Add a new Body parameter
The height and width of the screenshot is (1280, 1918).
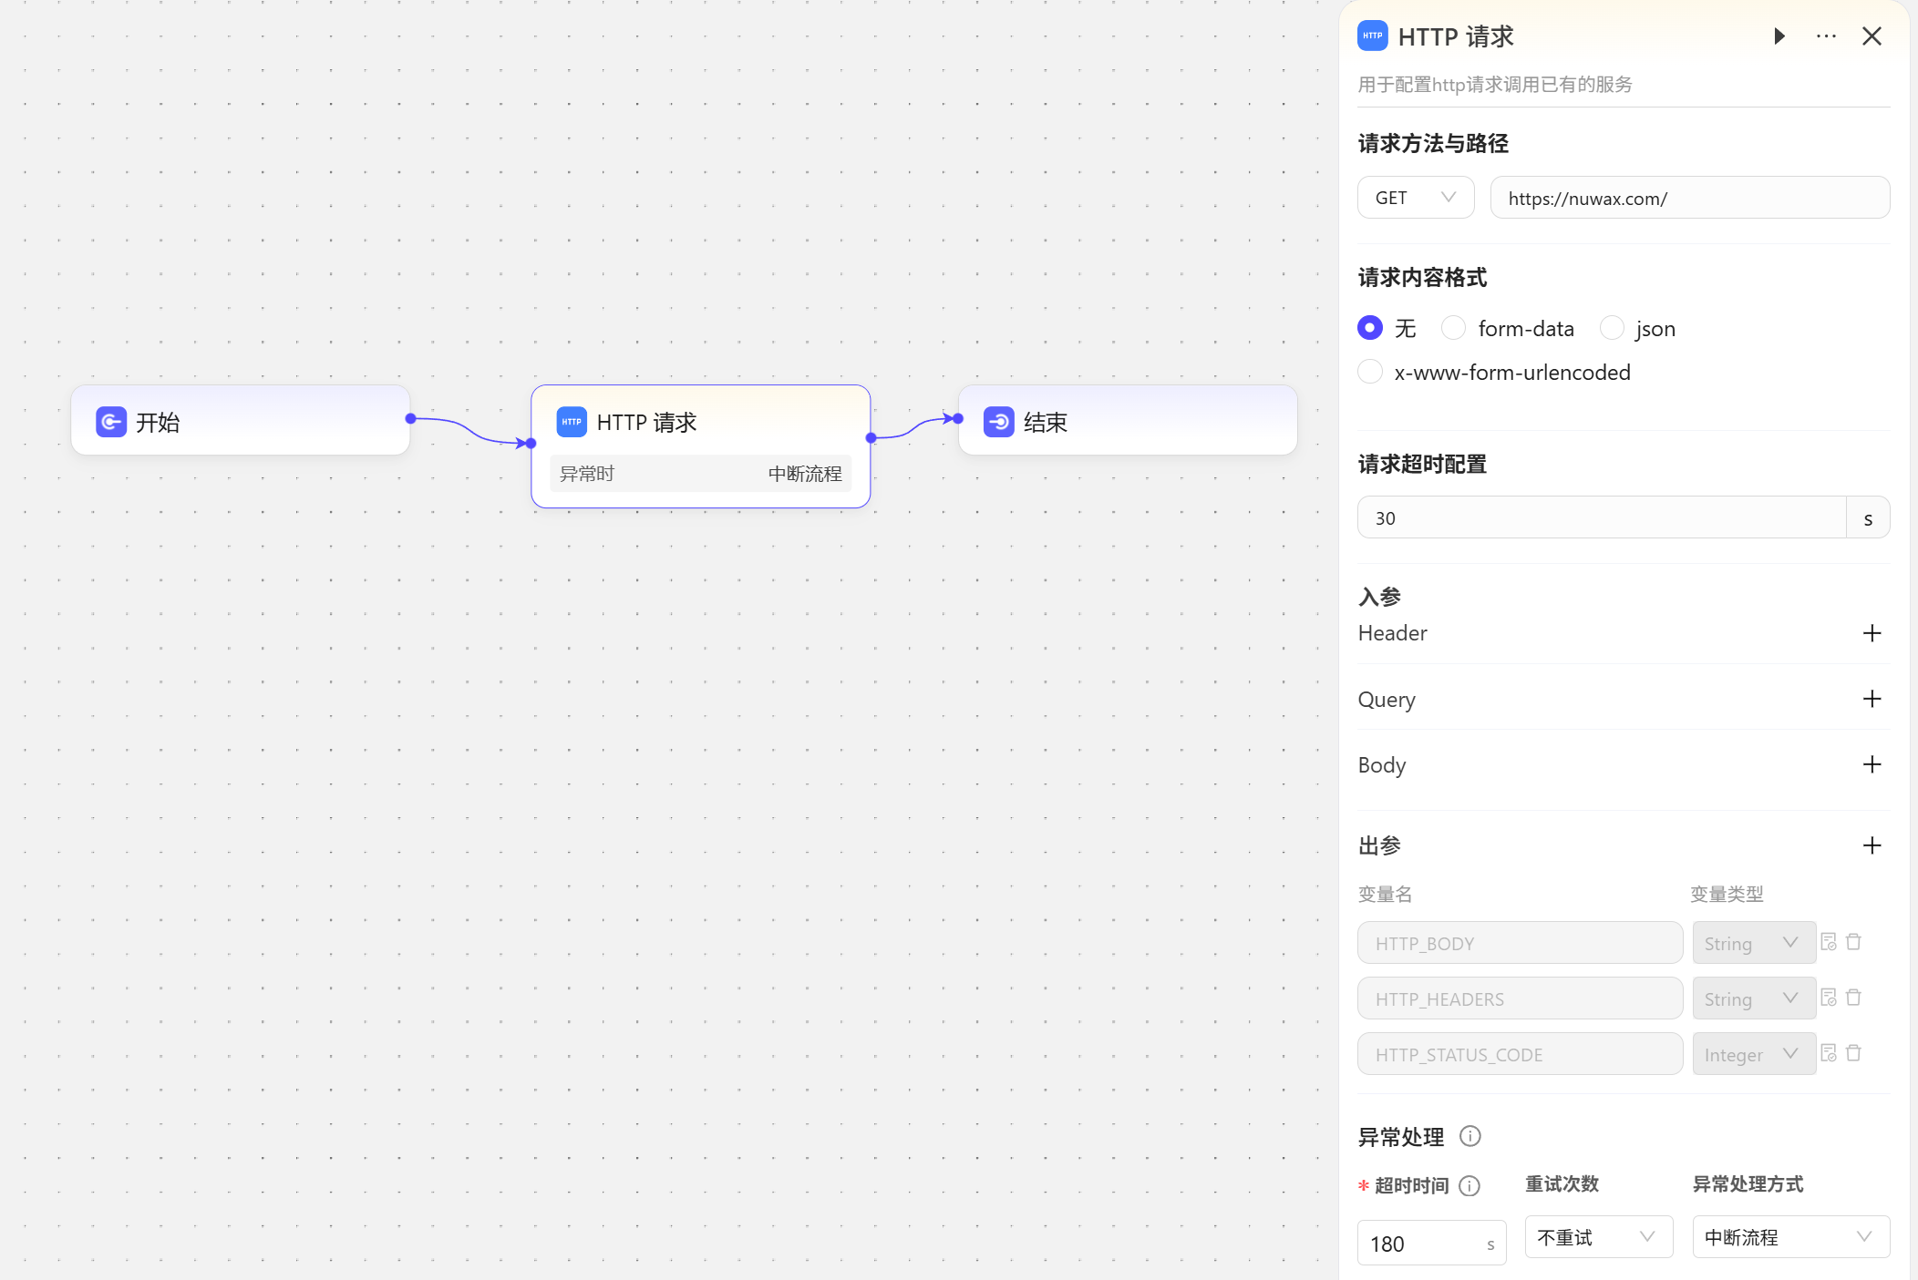click(1872, 764)
